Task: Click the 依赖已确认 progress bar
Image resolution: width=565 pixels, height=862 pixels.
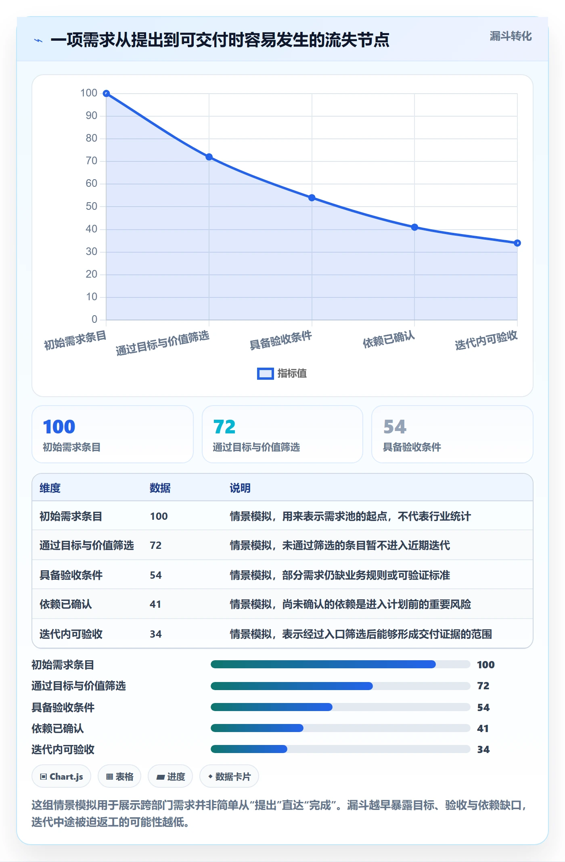Action: [x=341, y=728]
